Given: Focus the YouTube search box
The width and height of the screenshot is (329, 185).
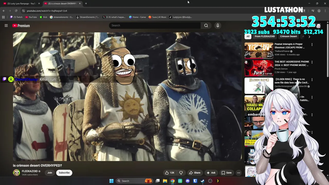Looking at the screenshot, I should click(x=155, y=25).
